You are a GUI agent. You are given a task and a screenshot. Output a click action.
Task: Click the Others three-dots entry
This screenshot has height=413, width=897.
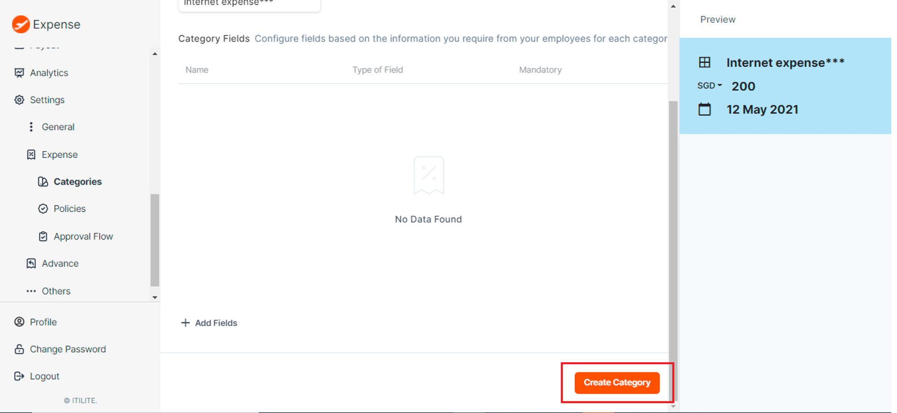[31, 291]
